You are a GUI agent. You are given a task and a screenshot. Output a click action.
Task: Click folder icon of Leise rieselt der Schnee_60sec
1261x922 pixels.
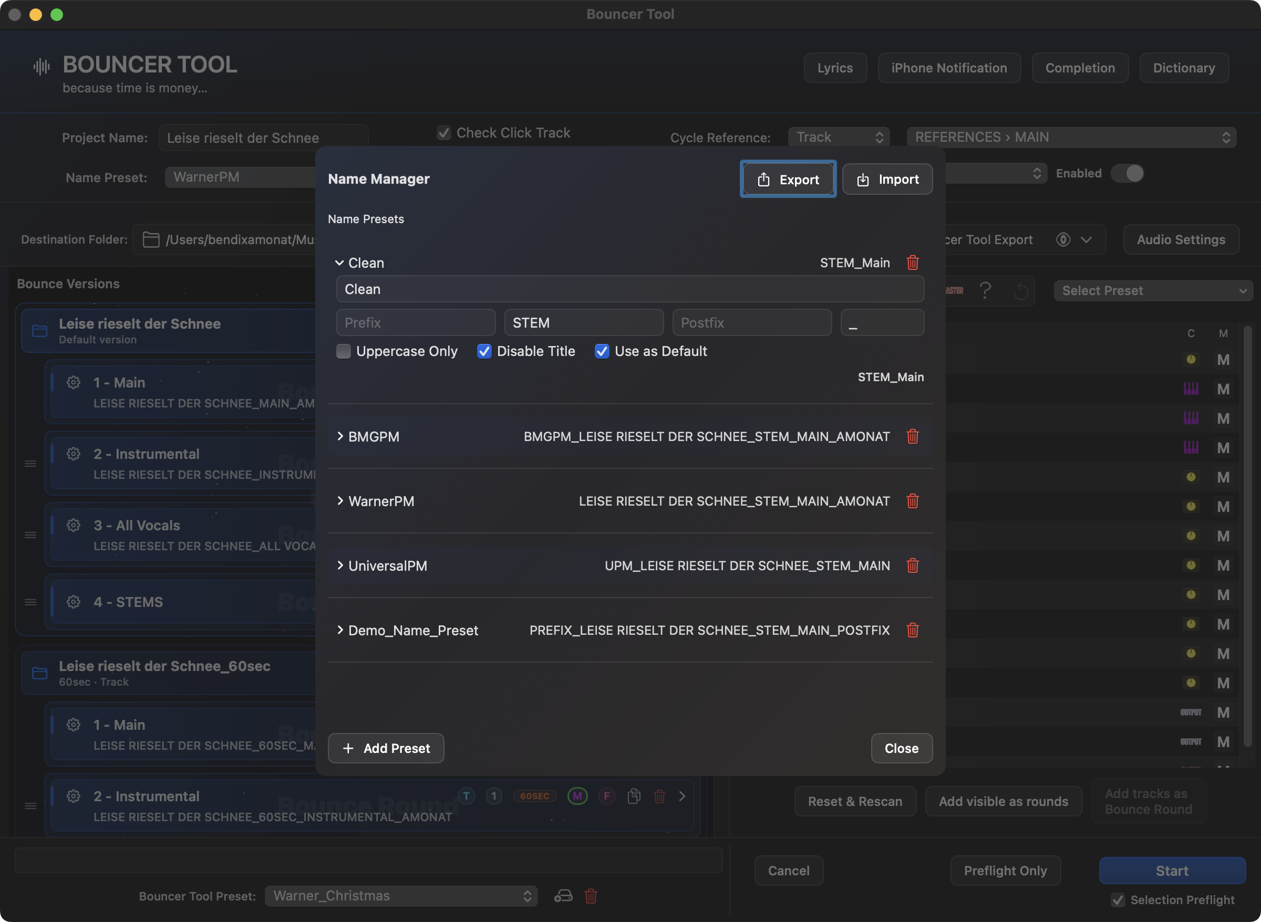[x=39, y=673]
